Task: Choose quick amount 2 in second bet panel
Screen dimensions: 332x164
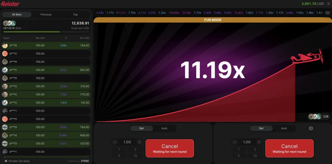Action: (255, 149)
